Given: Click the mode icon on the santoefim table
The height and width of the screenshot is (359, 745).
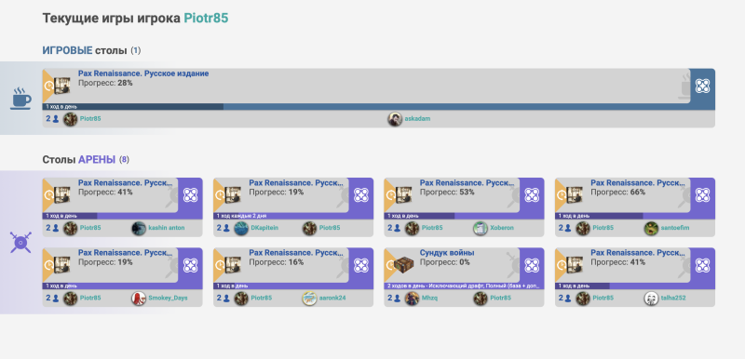Looking at the screenshot, I should (702, 195).
